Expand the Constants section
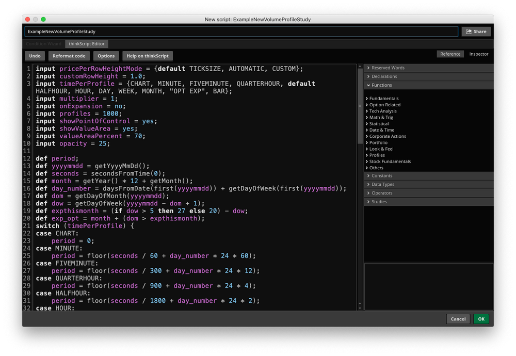This screenshot has height=356, width=516. pos(429,176)
